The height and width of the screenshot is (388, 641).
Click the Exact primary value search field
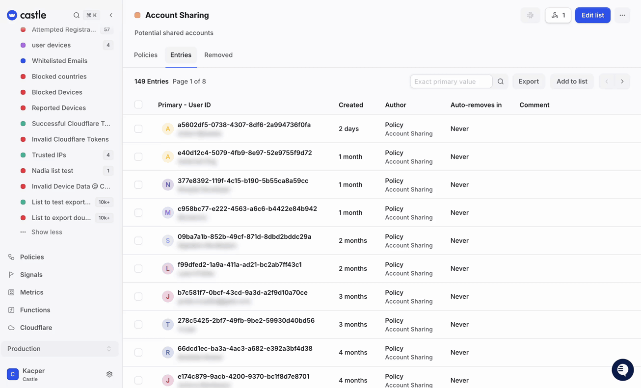pos(451,81)
